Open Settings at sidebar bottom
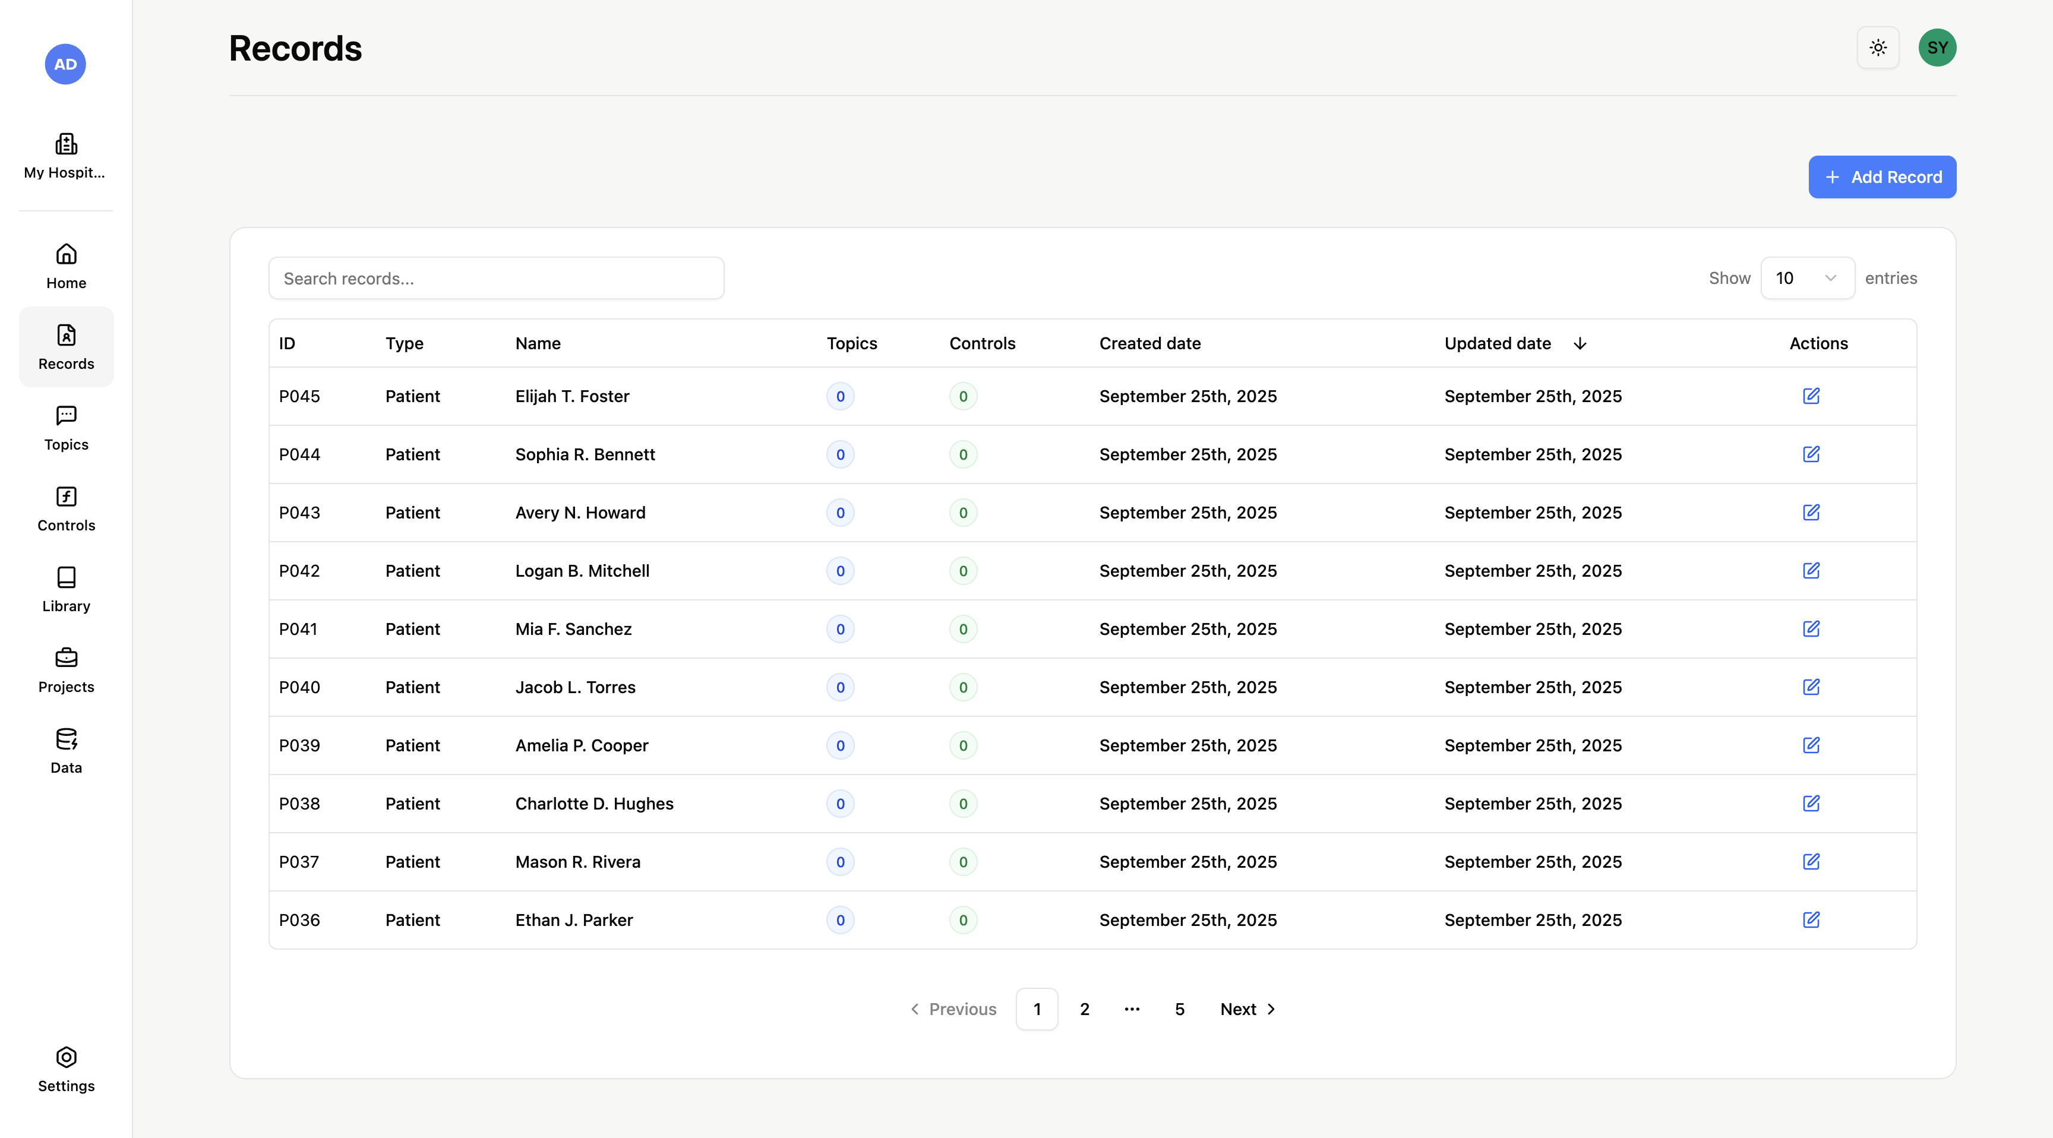Screen dimensions: 2053x1138 coord(65,1070)
